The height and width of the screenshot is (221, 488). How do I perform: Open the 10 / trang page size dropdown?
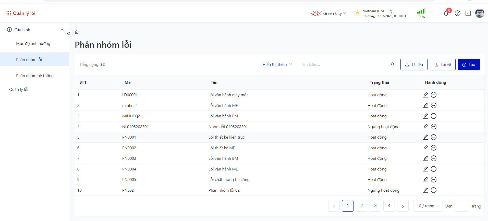tap(428, 206)
